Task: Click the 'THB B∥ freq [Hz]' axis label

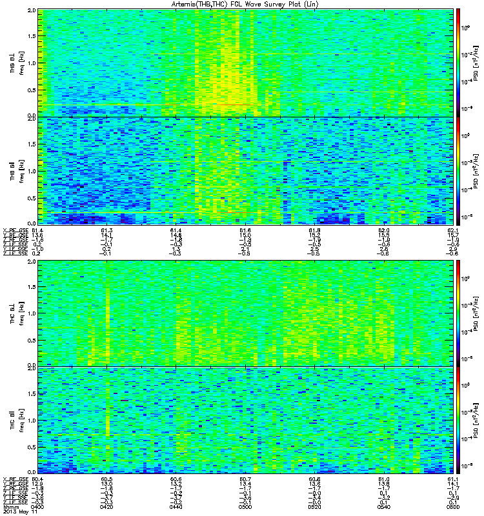Action: pyautogui.click(x=17, y=171)
